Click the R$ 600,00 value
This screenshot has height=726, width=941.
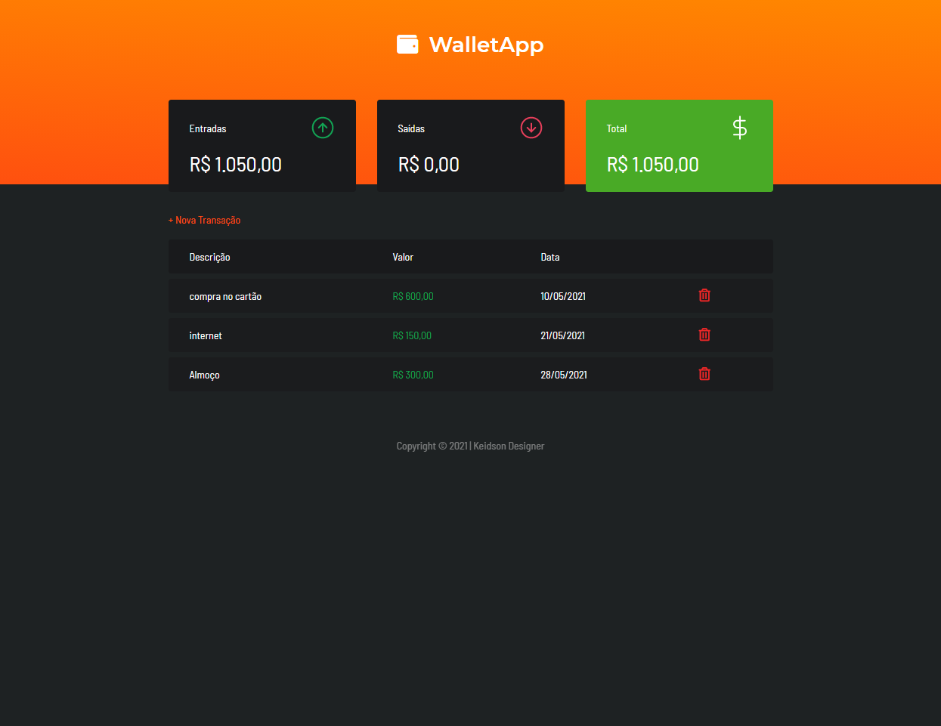[413, 296]
